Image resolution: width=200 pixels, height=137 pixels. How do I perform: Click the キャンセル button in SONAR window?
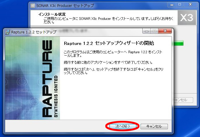click(x=183, y=100)
